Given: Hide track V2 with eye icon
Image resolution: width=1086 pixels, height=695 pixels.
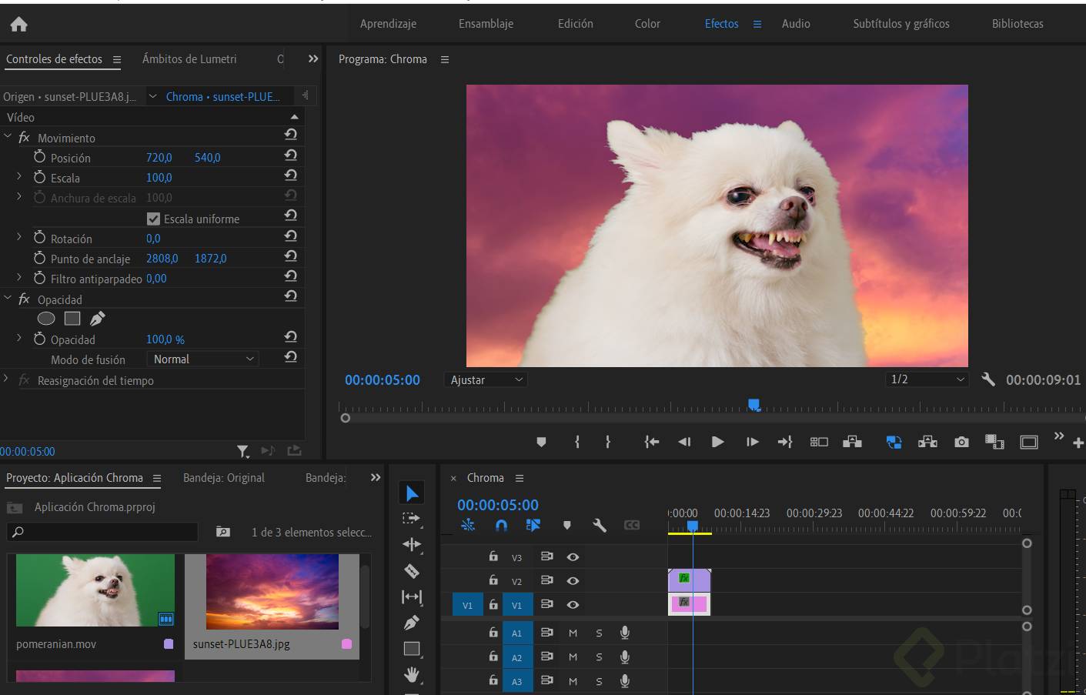Looking at the screenshot, I should tap(573, 580).
